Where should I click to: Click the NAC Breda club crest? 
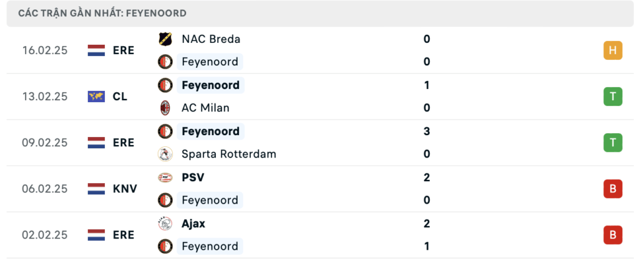pos(165,39)
